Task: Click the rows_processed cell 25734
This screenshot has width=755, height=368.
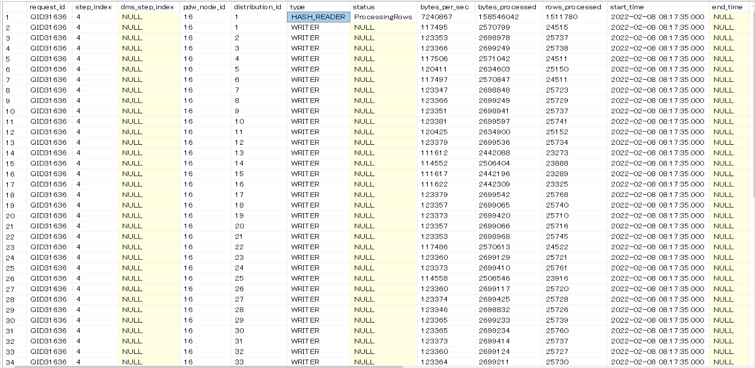Action: coord(574,142)
